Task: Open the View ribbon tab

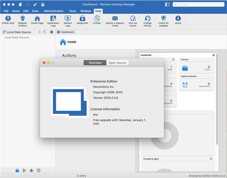Action: coord(35,11)
